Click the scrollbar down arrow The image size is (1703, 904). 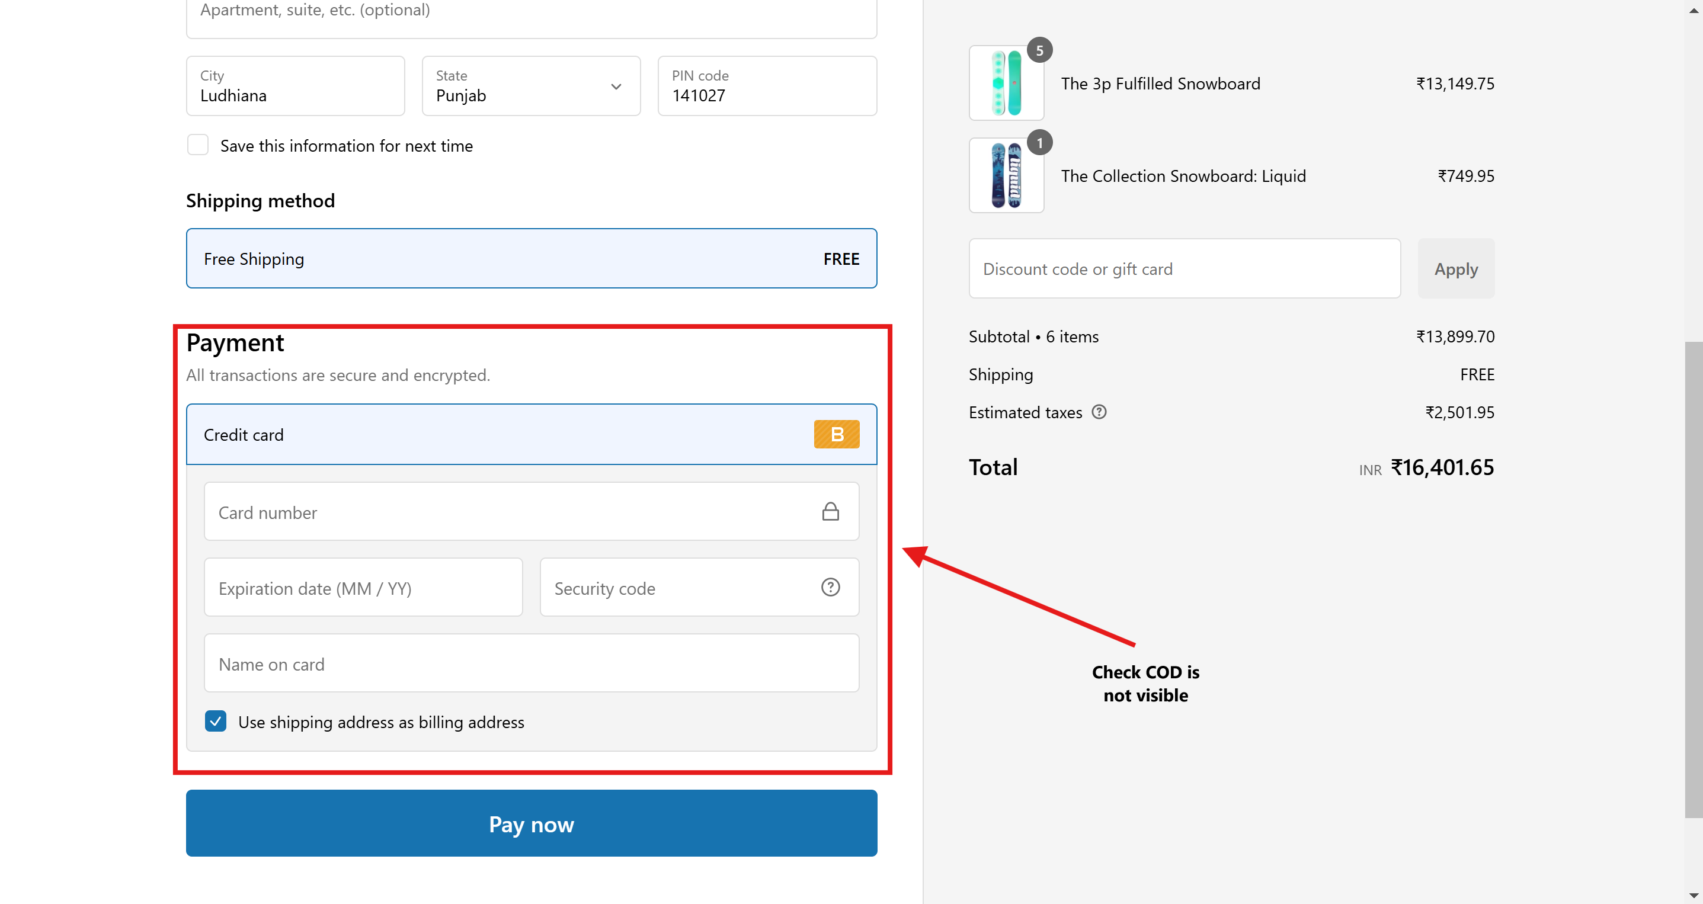tap(1694, 896)
